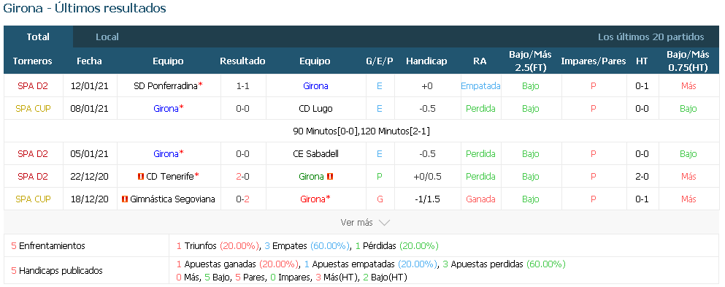Click the 0-2 result of Segoviana match
Viewport: 725px width, 287px height.
coord(242,199)
